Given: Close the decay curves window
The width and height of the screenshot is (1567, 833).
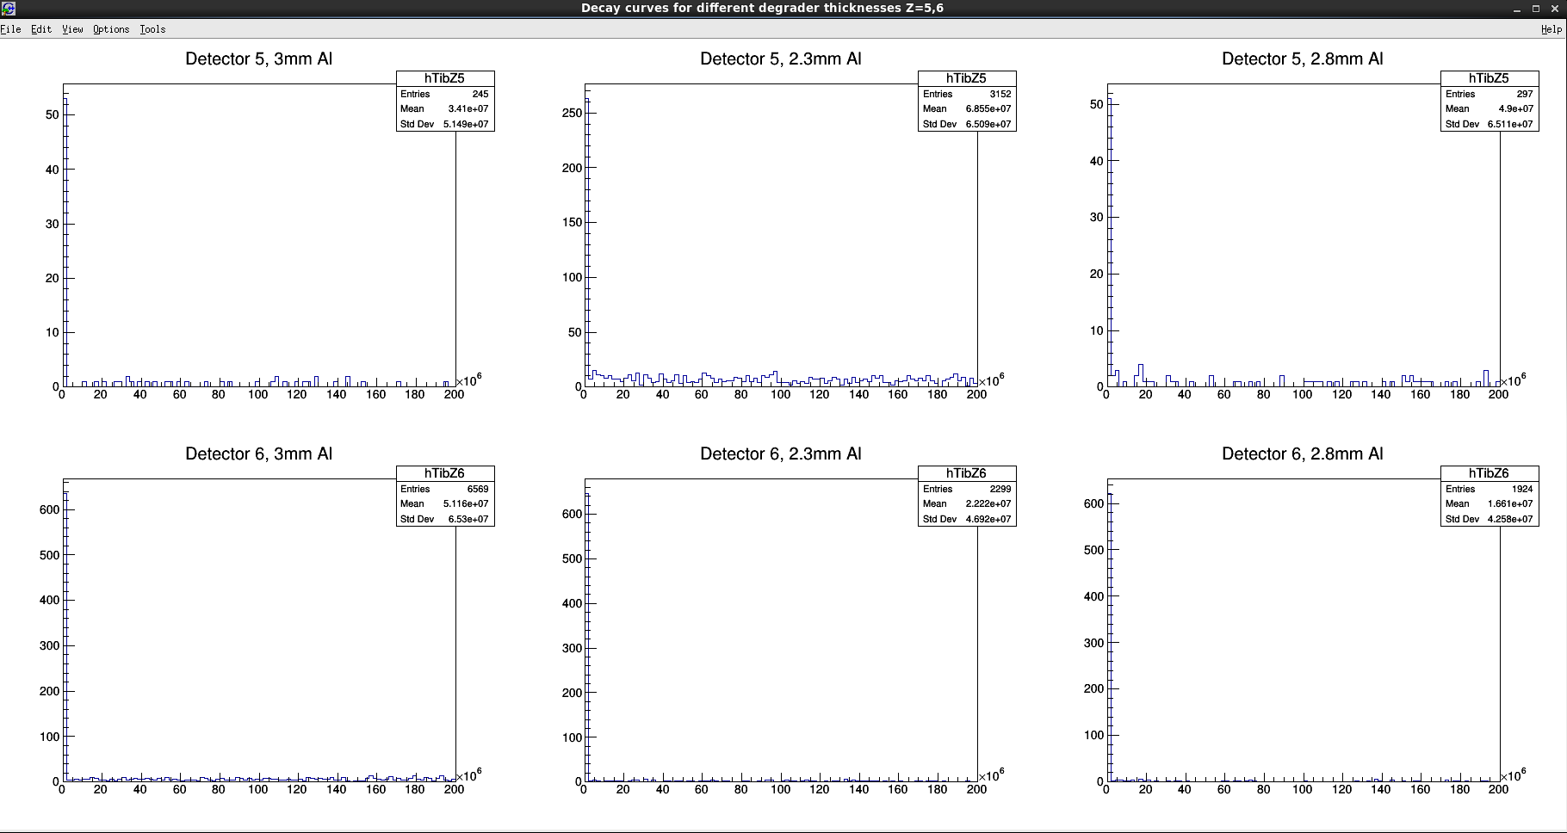Looking at the screenshot, I should click(1554, 8).
